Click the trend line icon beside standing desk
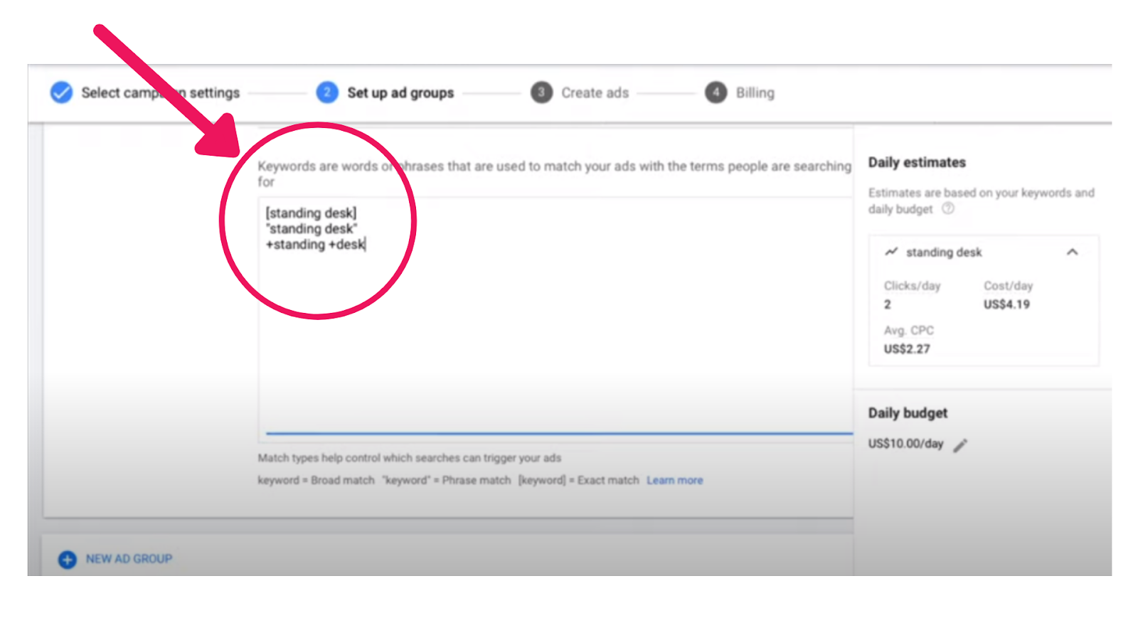Viewport: 1138px width, 640px height. 890,252
